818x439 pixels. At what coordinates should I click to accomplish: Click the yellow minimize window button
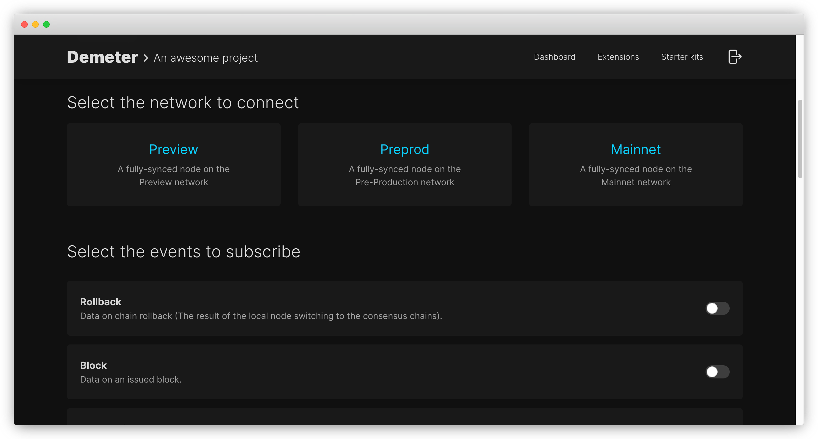(x=35, y=24)
